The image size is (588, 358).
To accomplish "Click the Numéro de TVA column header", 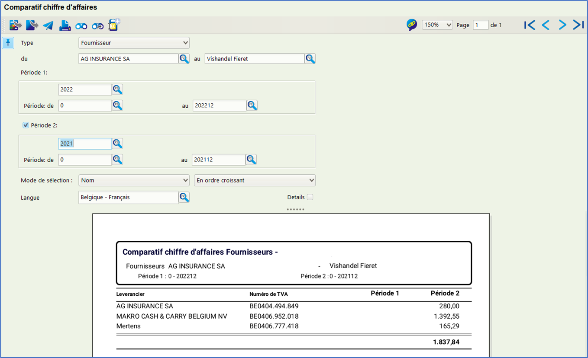I will 268,294.
